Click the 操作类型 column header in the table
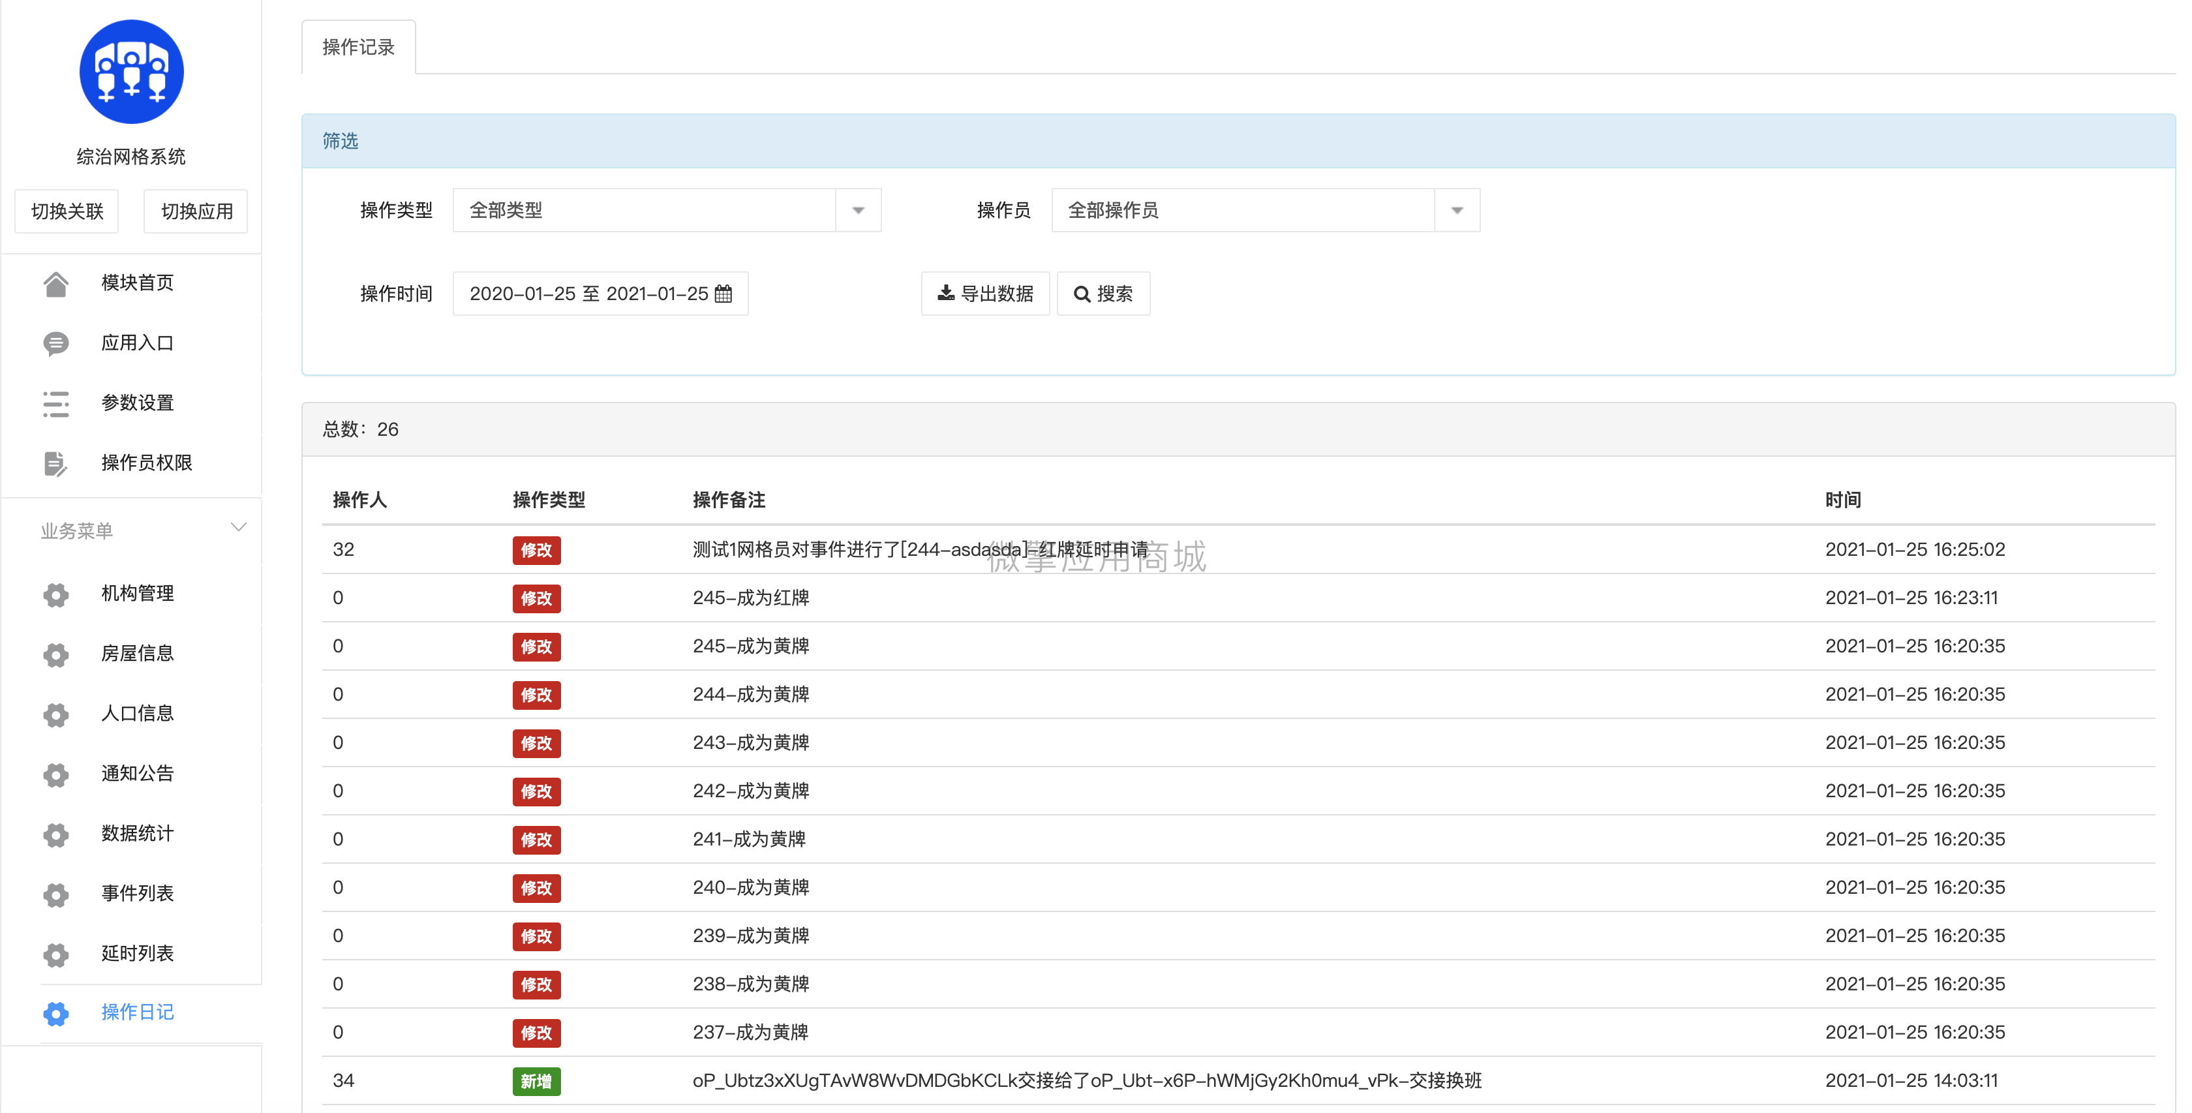The width and height of the screenshot is (2192, 1113). tap(549, 500)
